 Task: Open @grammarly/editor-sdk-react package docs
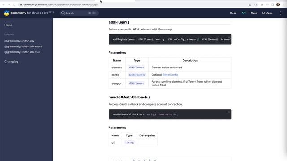(x=23, y=47)
